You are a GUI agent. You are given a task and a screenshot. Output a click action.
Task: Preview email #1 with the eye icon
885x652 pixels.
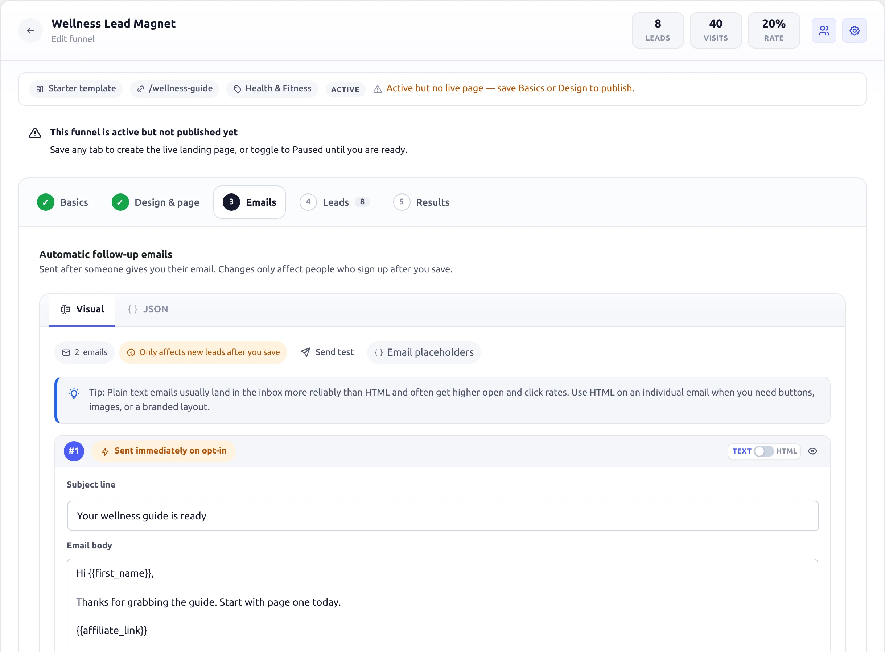click(812, 451)
